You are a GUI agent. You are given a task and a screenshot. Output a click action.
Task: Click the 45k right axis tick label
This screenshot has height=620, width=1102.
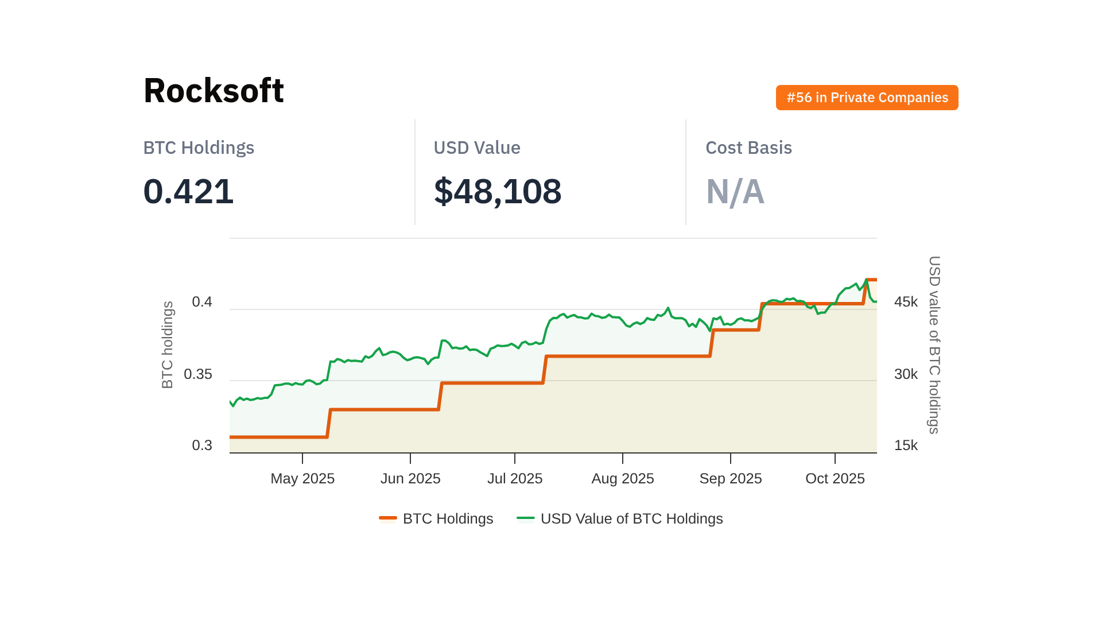click(x=906, y=302)
